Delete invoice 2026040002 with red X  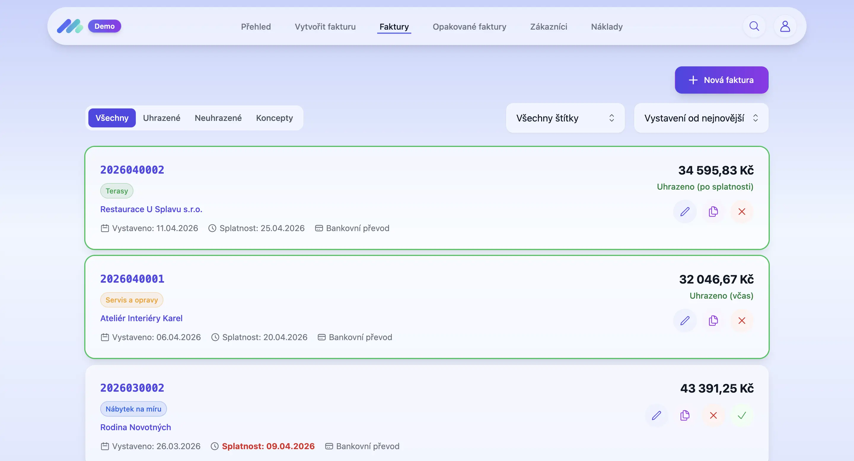click(742, 212)
